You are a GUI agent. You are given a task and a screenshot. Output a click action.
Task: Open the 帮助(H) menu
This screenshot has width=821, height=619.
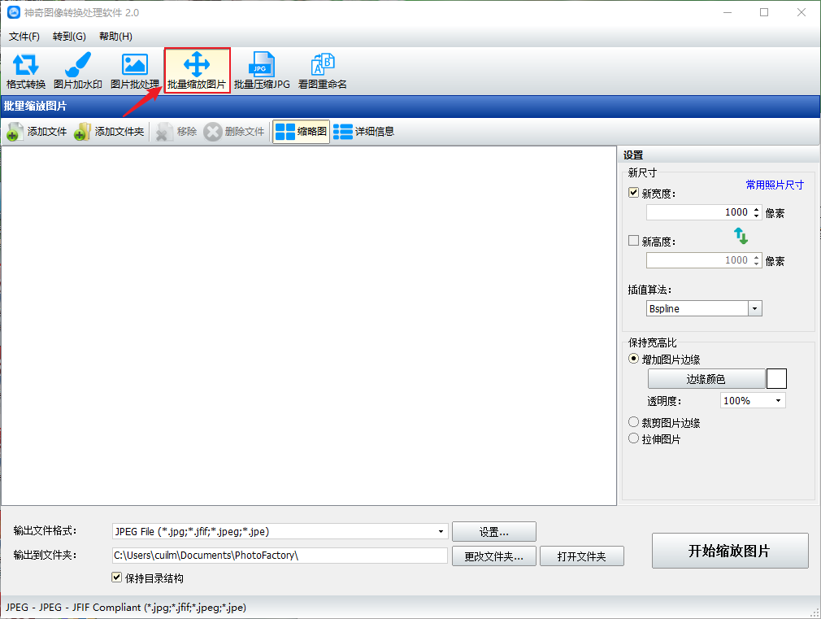tap(115, 37)
